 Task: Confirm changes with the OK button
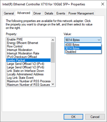pos(73,117)
